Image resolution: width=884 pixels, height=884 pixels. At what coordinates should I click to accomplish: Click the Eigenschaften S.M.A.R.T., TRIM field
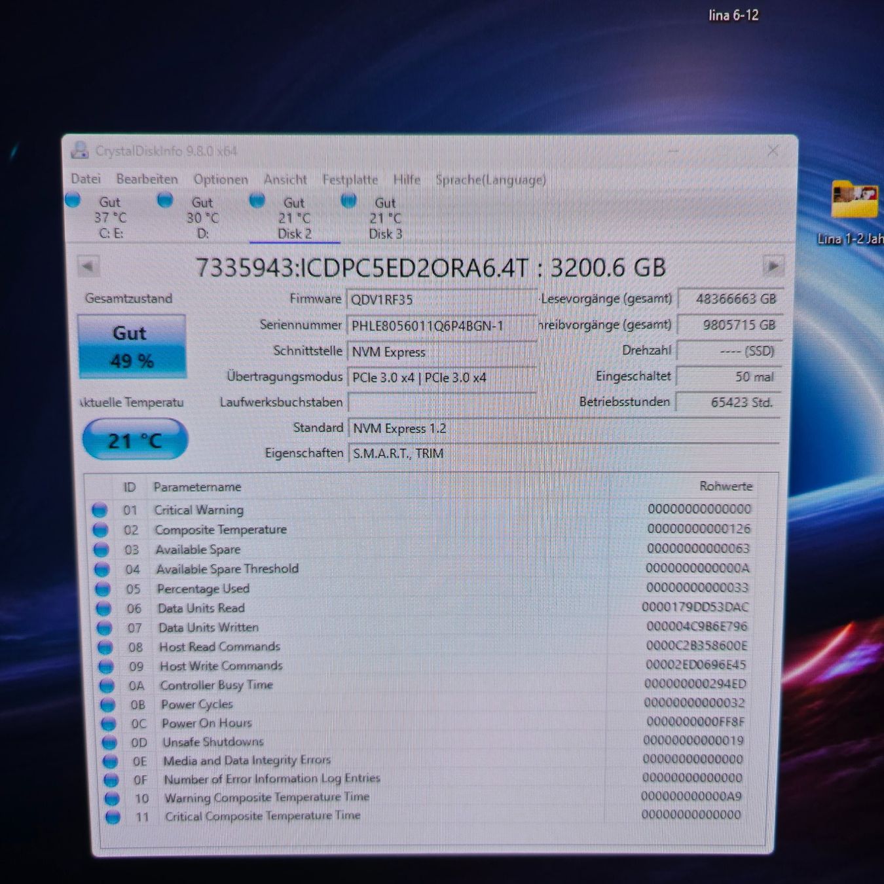coord(564,453)
